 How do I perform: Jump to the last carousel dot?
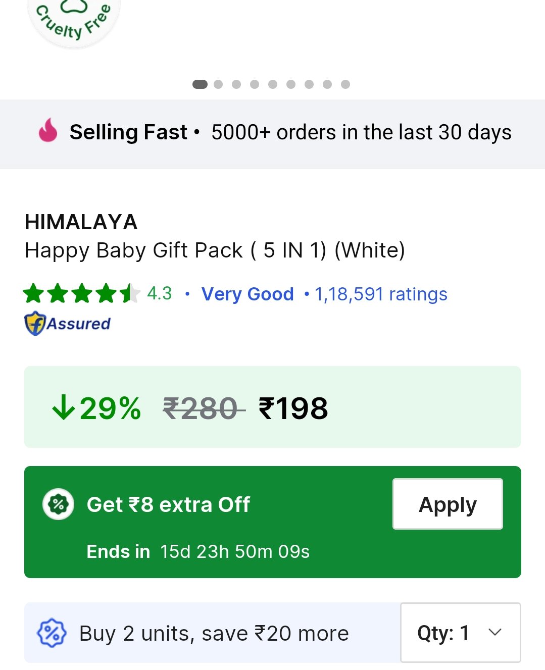tap(345, 84)
